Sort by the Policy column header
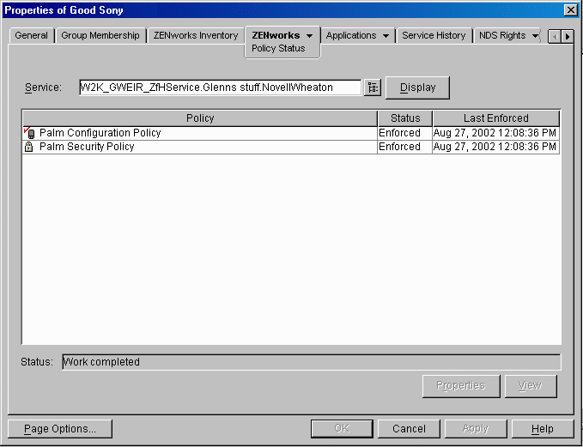Viewport: 583px width, 447px height. point(200,118)
